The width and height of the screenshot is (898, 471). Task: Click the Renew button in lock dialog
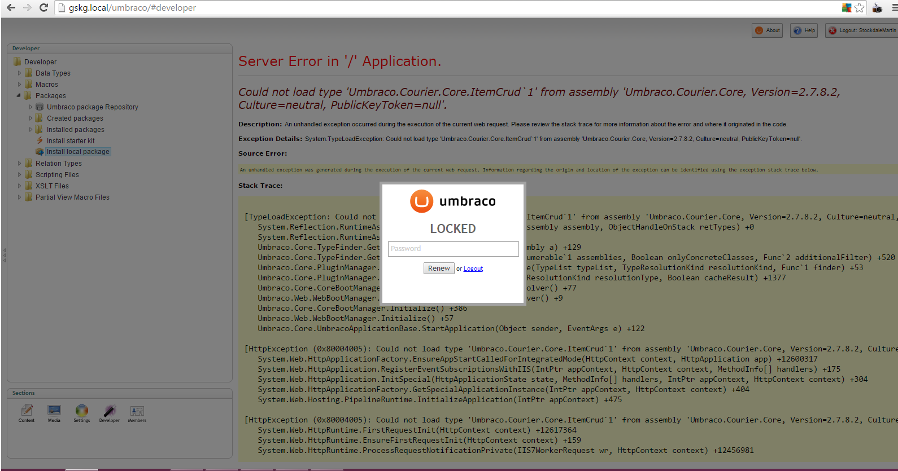[x=439, y=268]
